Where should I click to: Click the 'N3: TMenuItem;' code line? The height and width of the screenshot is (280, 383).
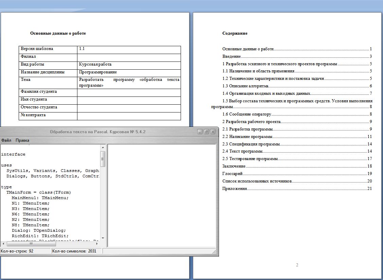tap(31, 209)
